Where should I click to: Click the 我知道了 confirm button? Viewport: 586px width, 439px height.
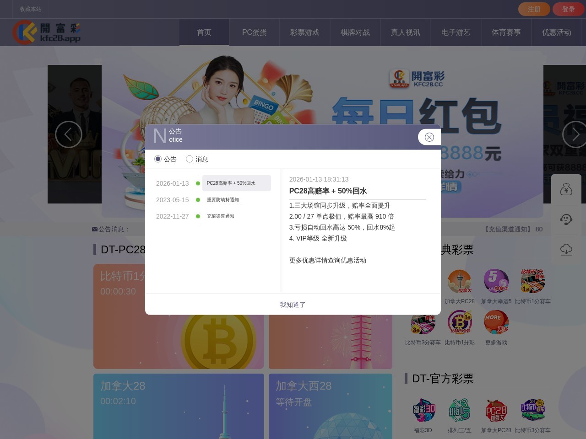tap(293, 305)
